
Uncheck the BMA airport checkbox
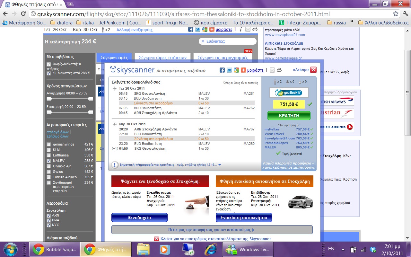point(49,220)
